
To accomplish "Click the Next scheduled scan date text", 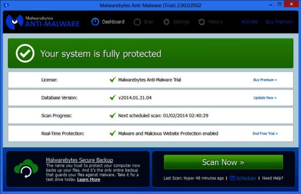I will pyautogui.click(x=163, y=115).
